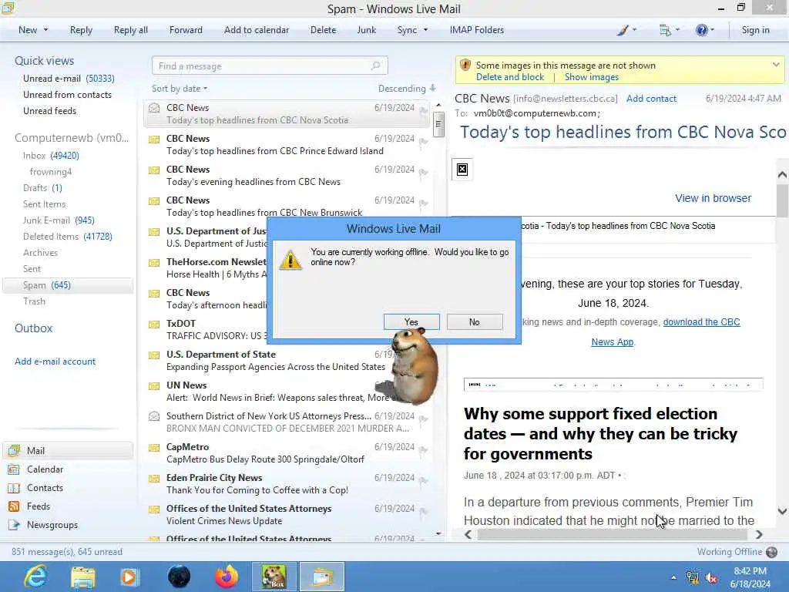The width and height of the screenshot is (789, 592).
Task: Click the blocked image placeholder icon
Action: tap(462, 169)
